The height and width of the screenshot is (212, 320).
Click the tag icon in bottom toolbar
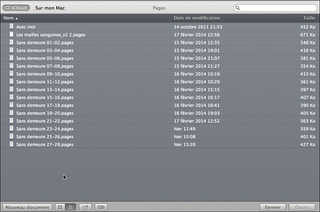[x=100, y=207]
